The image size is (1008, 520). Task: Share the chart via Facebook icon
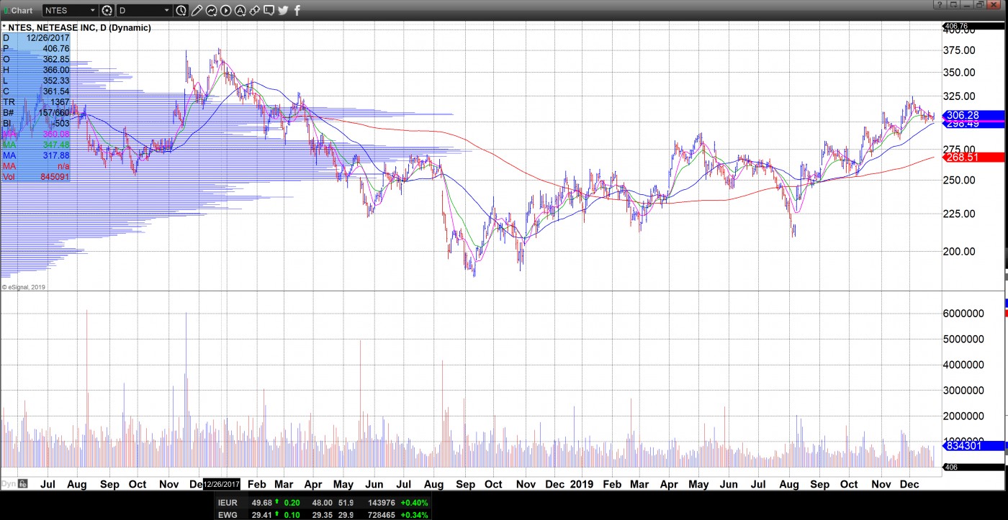(297, 10)
